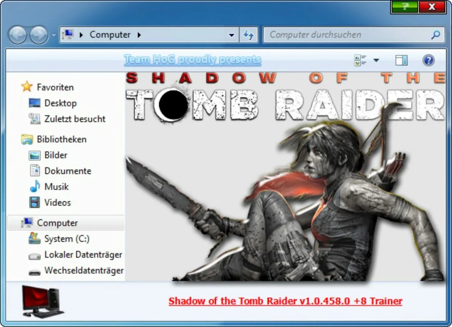The image size is (452, 327).
Task: Click the Forward navigation arrow
Action: [x=39, y=35]
